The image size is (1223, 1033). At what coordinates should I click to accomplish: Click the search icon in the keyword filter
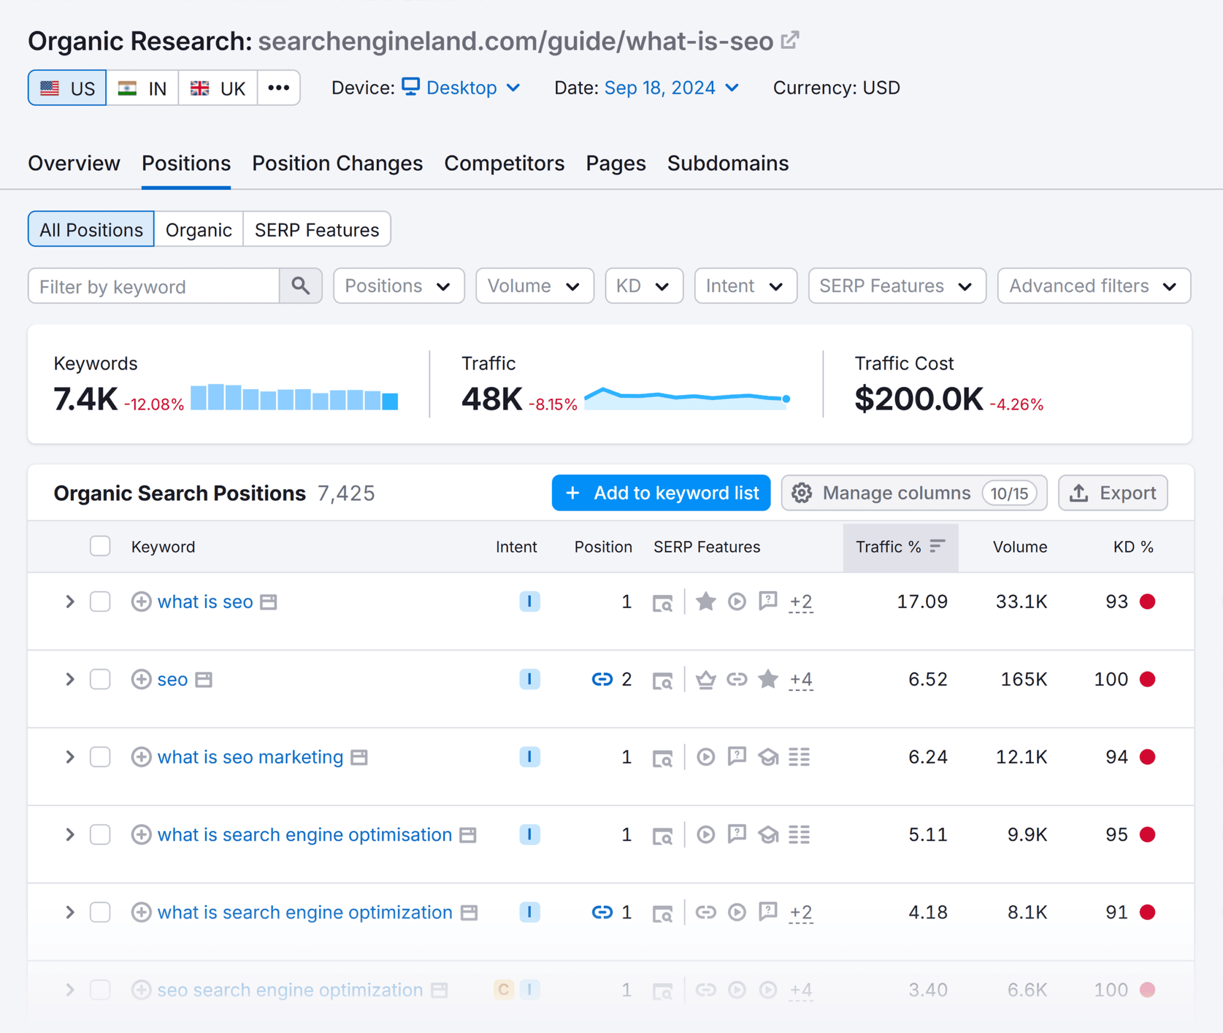[301, 286]
